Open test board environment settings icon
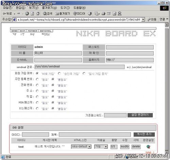Screen dimensions: 170x160 (148, 147)
